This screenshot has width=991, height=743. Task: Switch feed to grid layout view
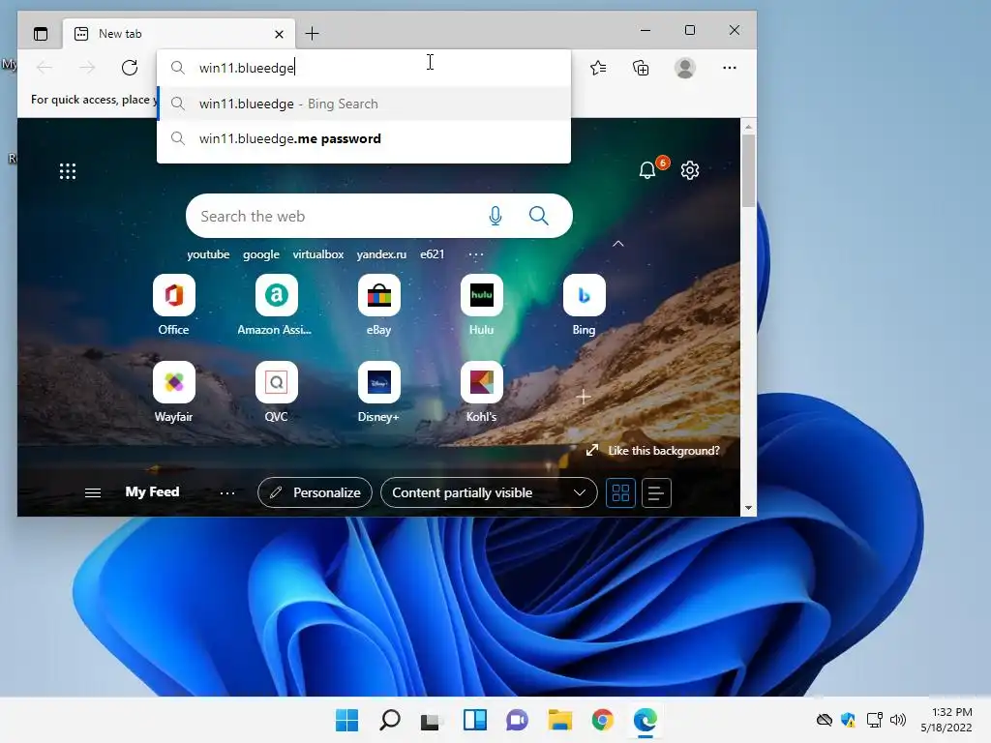click(620, 492)
